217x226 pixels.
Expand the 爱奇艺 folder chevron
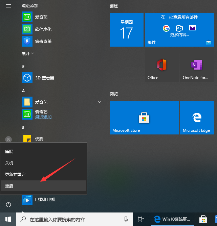(x=100, y=102)
